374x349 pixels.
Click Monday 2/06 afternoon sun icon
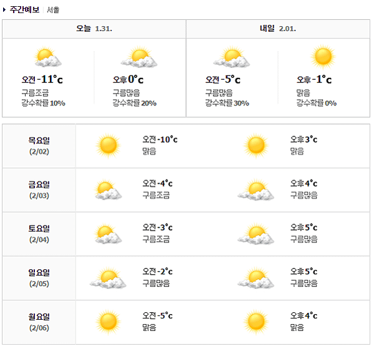click(256, 322)
